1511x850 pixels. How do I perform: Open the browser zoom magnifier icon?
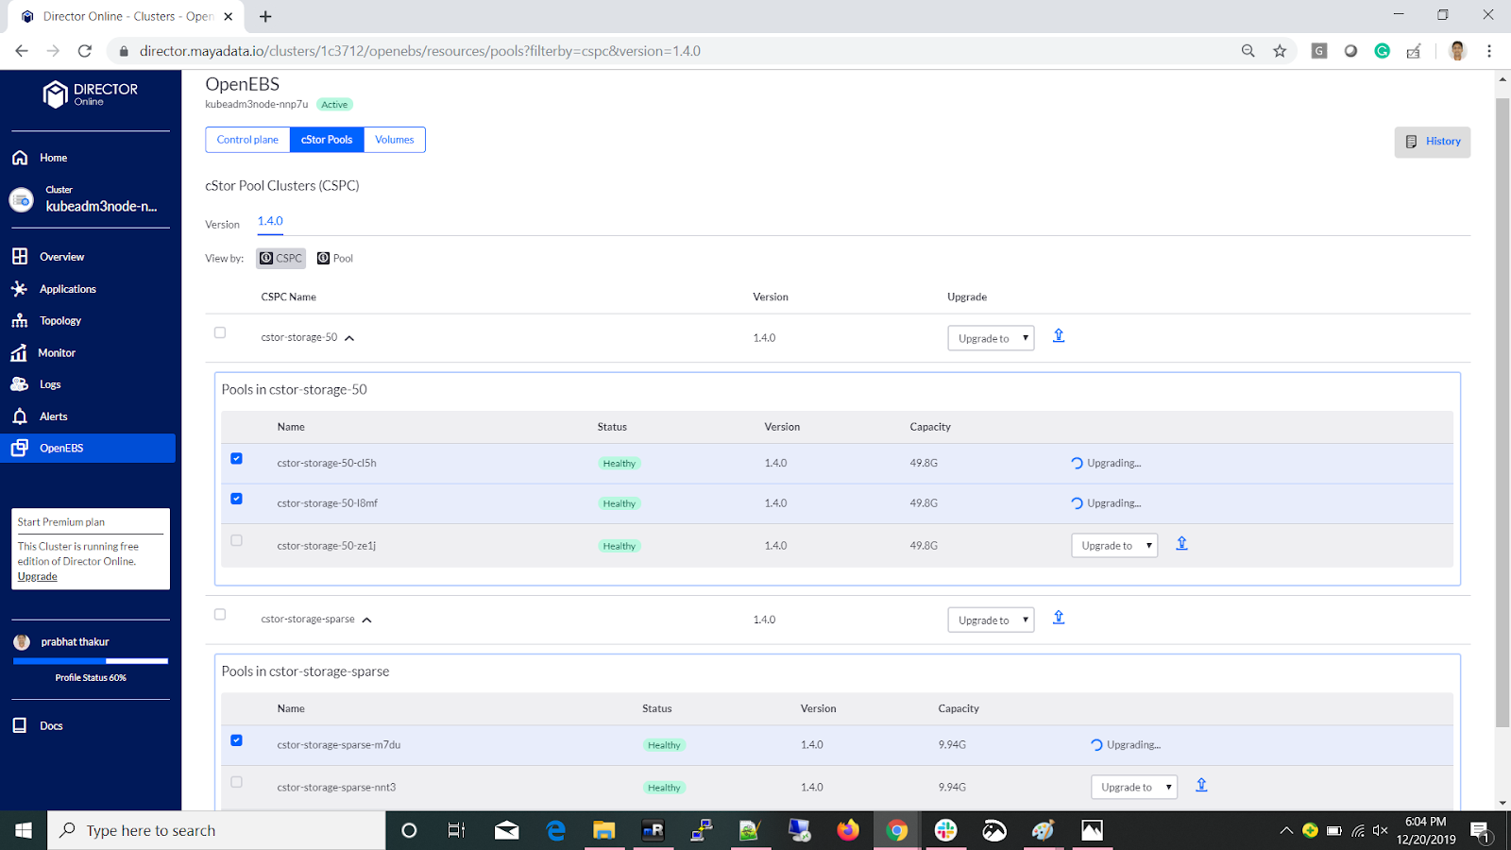point(1248,51)
